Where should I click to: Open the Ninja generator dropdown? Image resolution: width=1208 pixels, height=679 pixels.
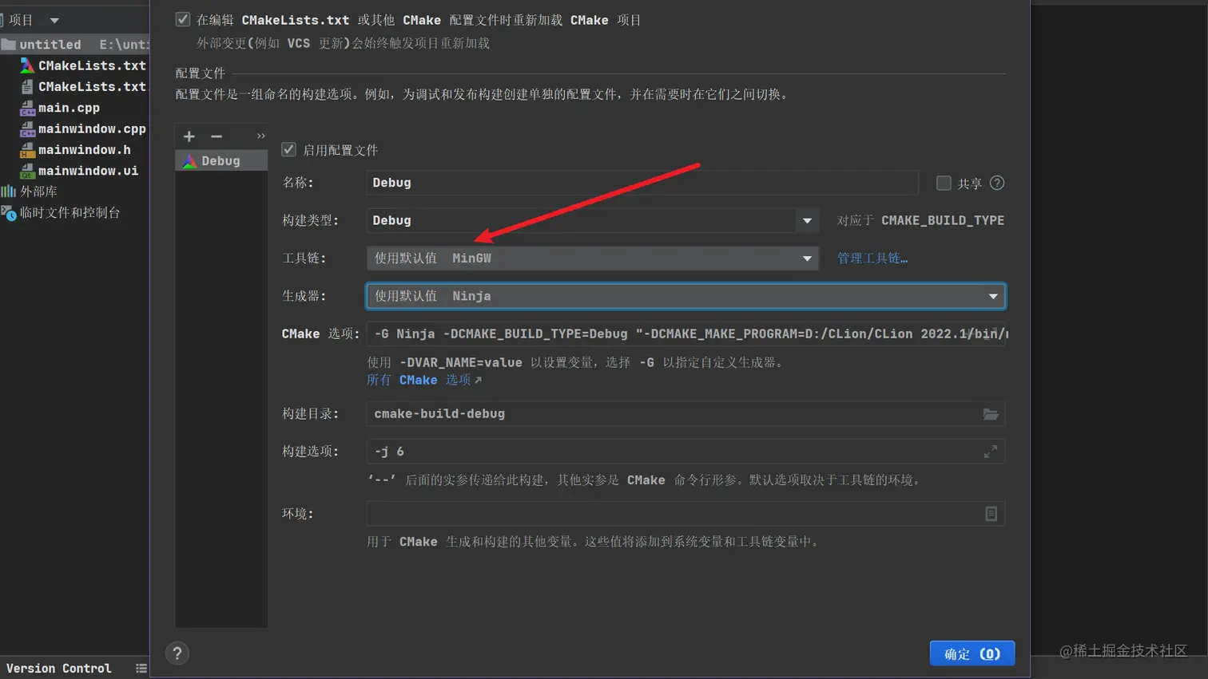[x=685, y=296]
